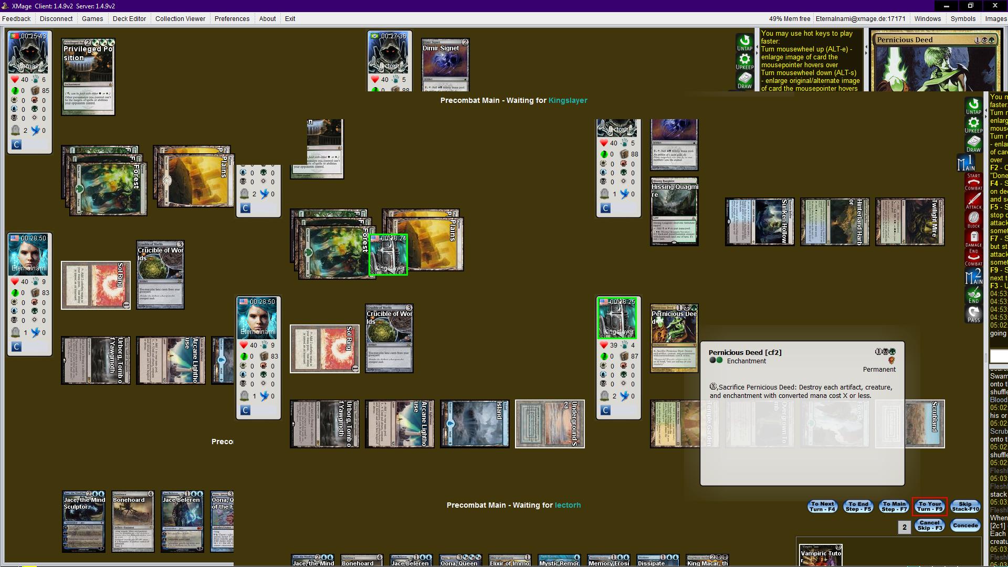This screenshot has width=1008, height=567.
Task: Click Kingslayer's blue C command zone icon
Action: (x=605, y=410)
